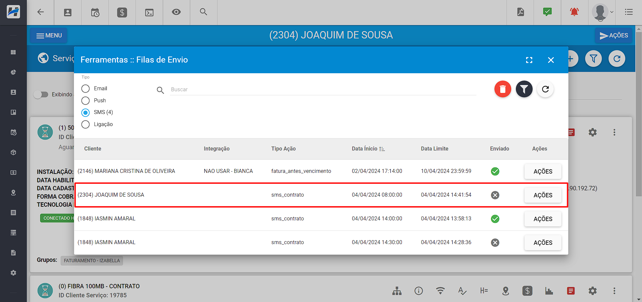
Task: Click sent status icon for Mariana Cristina row
Action: tap(495, 172)
